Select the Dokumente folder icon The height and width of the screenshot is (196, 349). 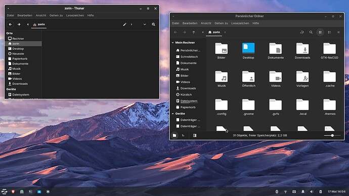pyautogui.click(x=276, y=48)
